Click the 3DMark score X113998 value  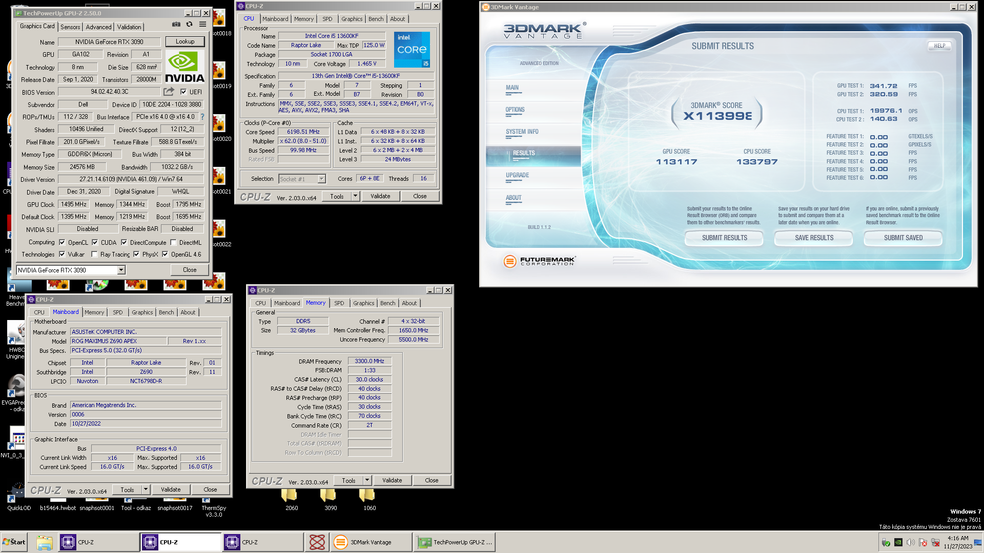pyautogui.click(x=717, y=116)
